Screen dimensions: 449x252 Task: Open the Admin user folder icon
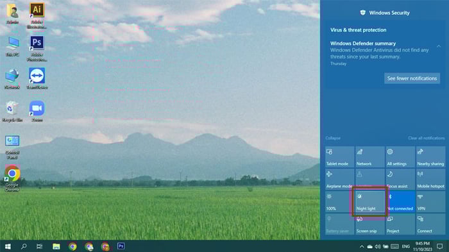[12, 13]
